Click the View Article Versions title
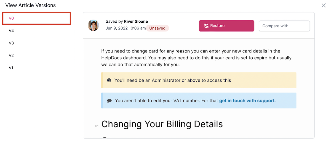Viewport: 331px width, 143px height. tap(31, 5)
